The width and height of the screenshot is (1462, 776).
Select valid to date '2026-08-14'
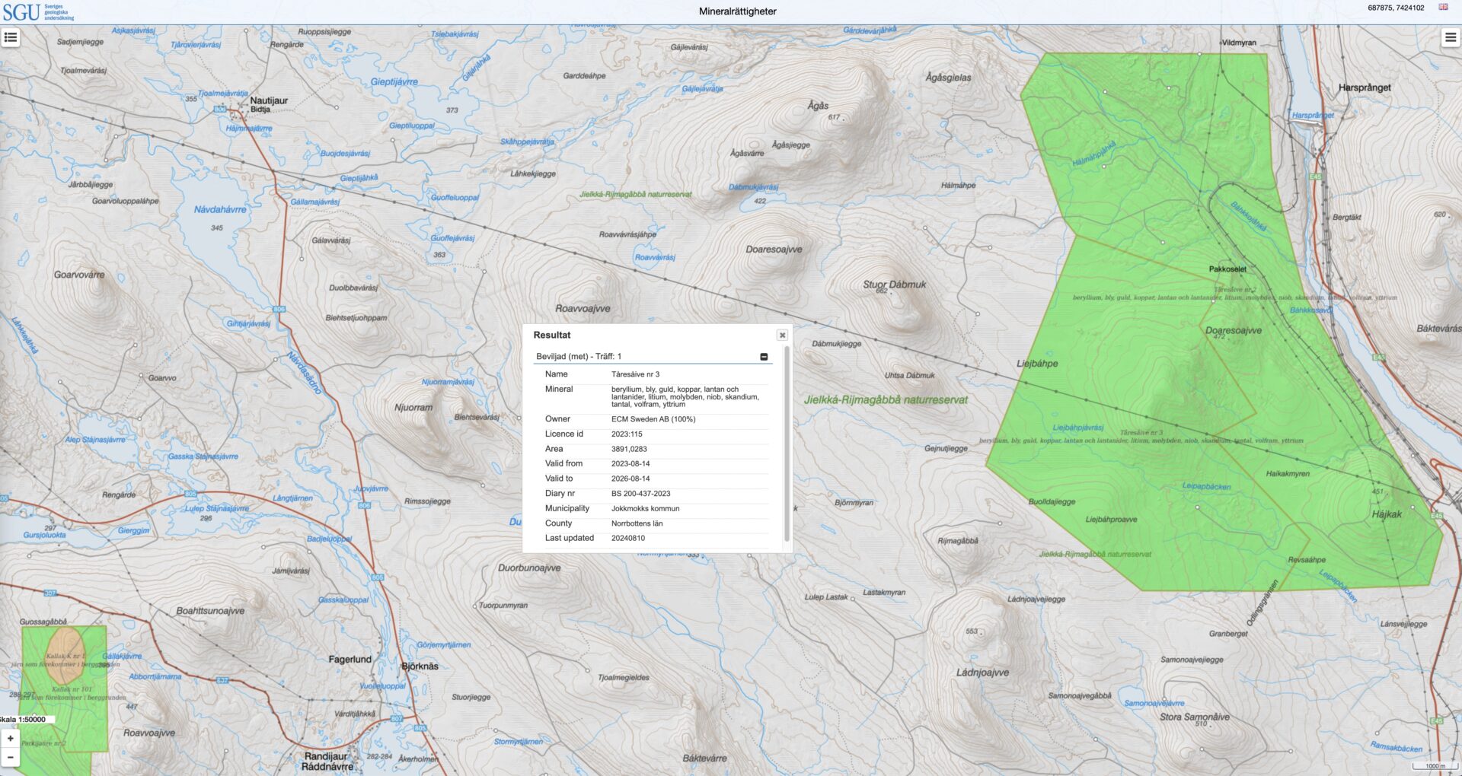(630, 479)
